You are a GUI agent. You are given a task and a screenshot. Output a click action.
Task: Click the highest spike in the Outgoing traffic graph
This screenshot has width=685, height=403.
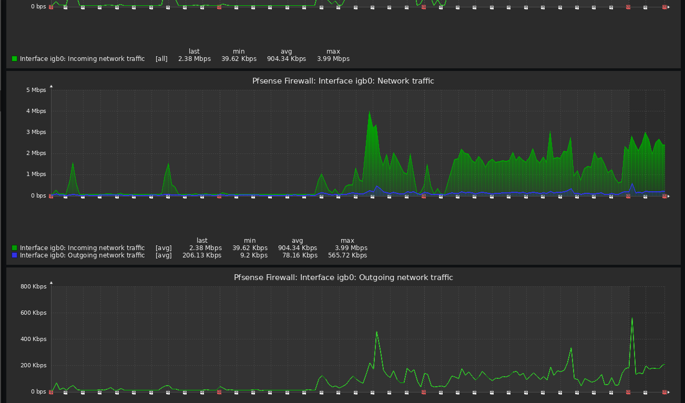coord(632,318)
